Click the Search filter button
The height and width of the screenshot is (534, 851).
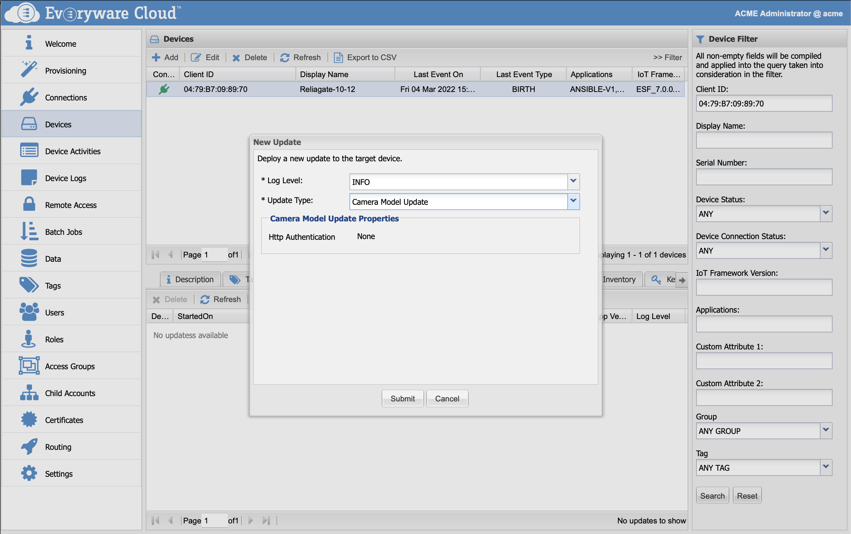coord(712,495)
